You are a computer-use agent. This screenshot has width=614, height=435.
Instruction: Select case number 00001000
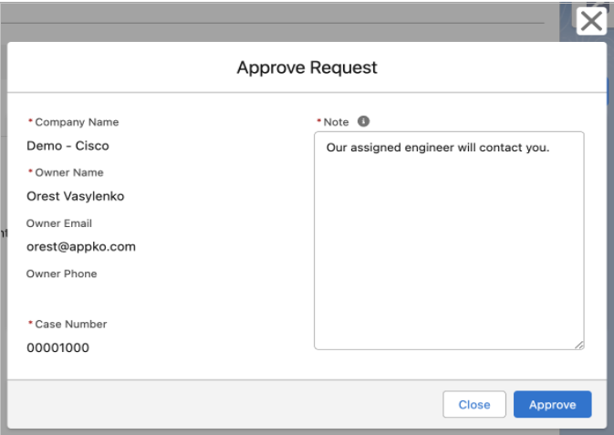[x=58, y=347]
